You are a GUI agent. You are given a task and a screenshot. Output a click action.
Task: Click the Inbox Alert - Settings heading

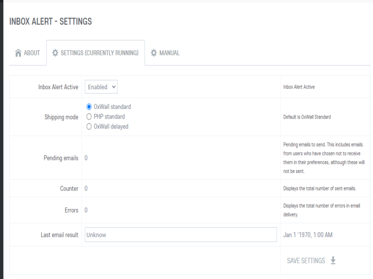click(x=50, y=21)
